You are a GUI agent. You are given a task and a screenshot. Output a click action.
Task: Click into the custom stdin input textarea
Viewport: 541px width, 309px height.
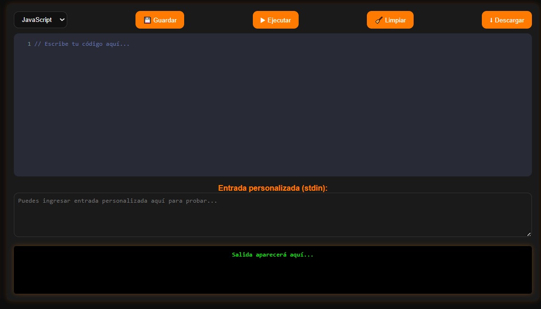(x=272, y=220)
